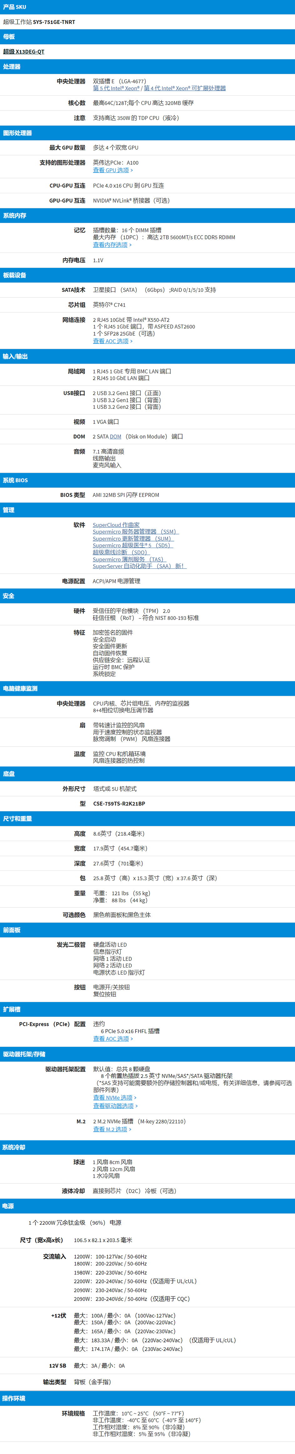Open 查看 AOC 选项 under 网络连接
Screen dimensions: 295x1454
(x=111, y=341)
